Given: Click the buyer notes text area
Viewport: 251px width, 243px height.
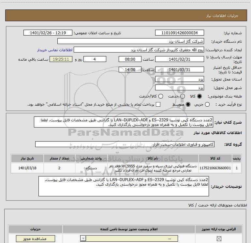Looking at the screenshot, I should click(x=124, y=186).
